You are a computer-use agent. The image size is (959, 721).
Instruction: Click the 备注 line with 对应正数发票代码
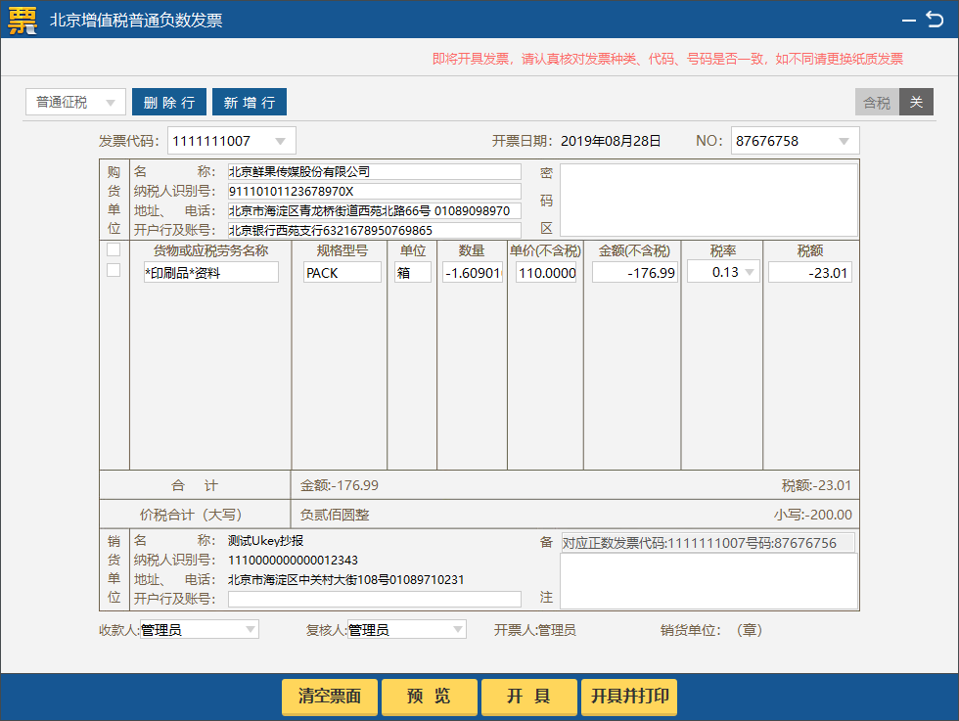[708, 543]
